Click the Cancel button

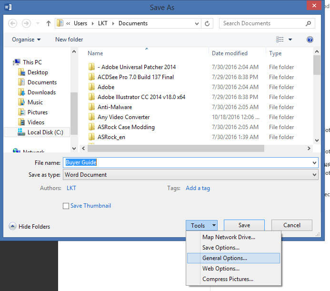click(292, 225)
